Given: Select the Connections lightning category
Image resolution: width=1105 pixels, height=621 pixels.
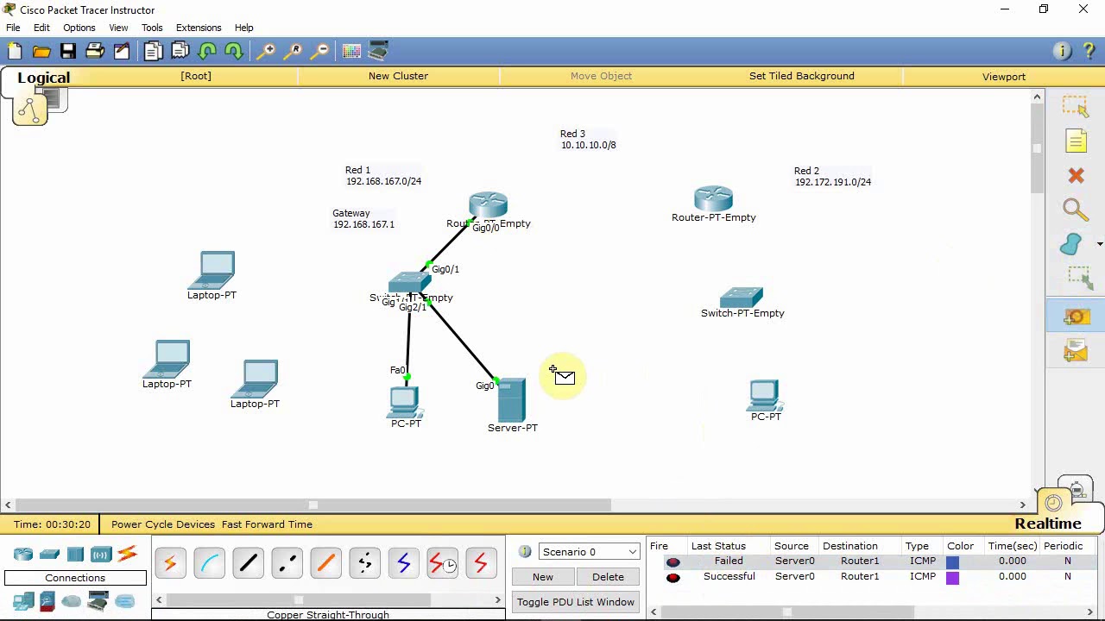Looking at the screenshot, I should tap(127, 554).
